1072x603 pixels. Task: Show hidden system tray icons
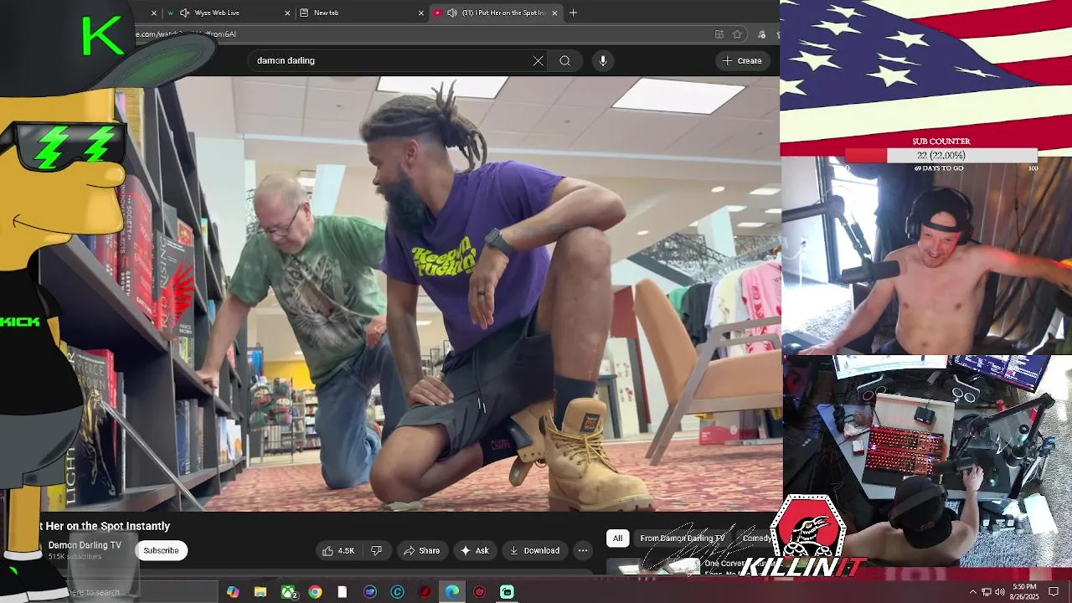click(972, 592)
